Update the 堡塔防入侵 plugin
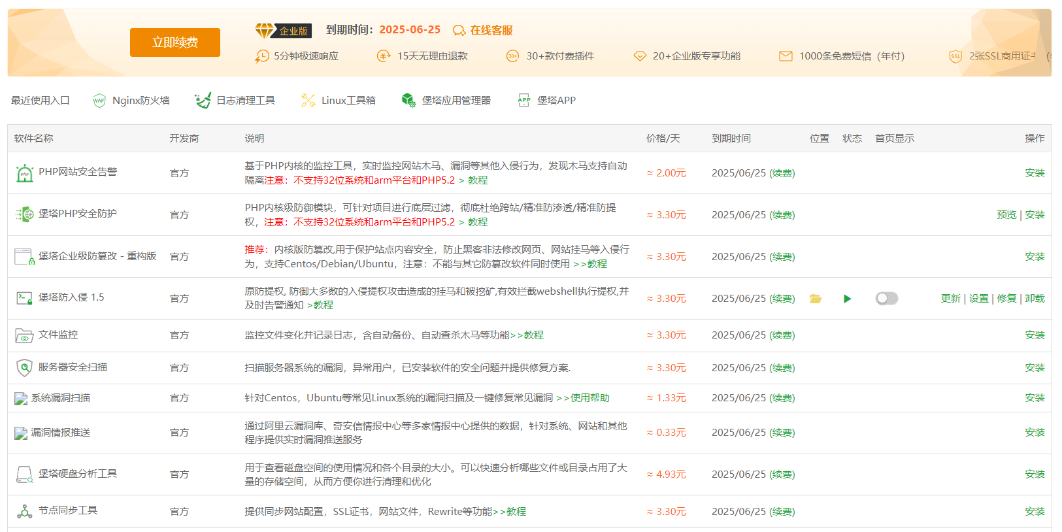This screenshot has height=532, width=1062. coord(950,299)
